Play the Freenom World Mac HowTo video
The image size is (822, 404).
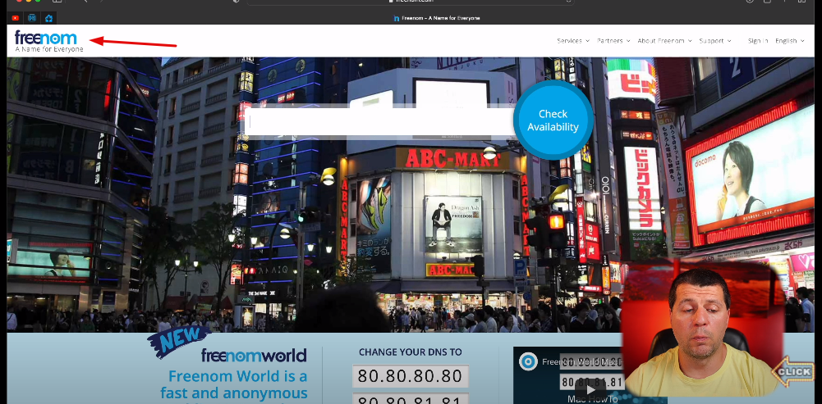point(590,389)
